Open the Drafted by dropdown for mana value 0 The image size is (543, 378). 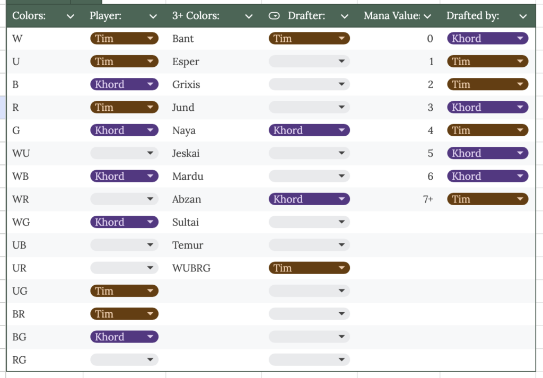(521, 39)
